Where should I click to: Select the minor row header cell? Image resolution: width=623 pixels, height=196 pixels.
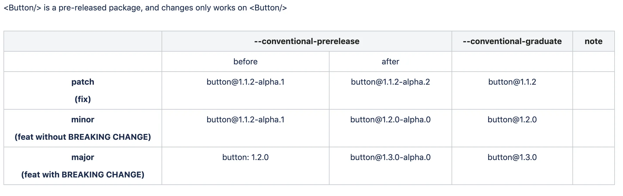point(83,128)
